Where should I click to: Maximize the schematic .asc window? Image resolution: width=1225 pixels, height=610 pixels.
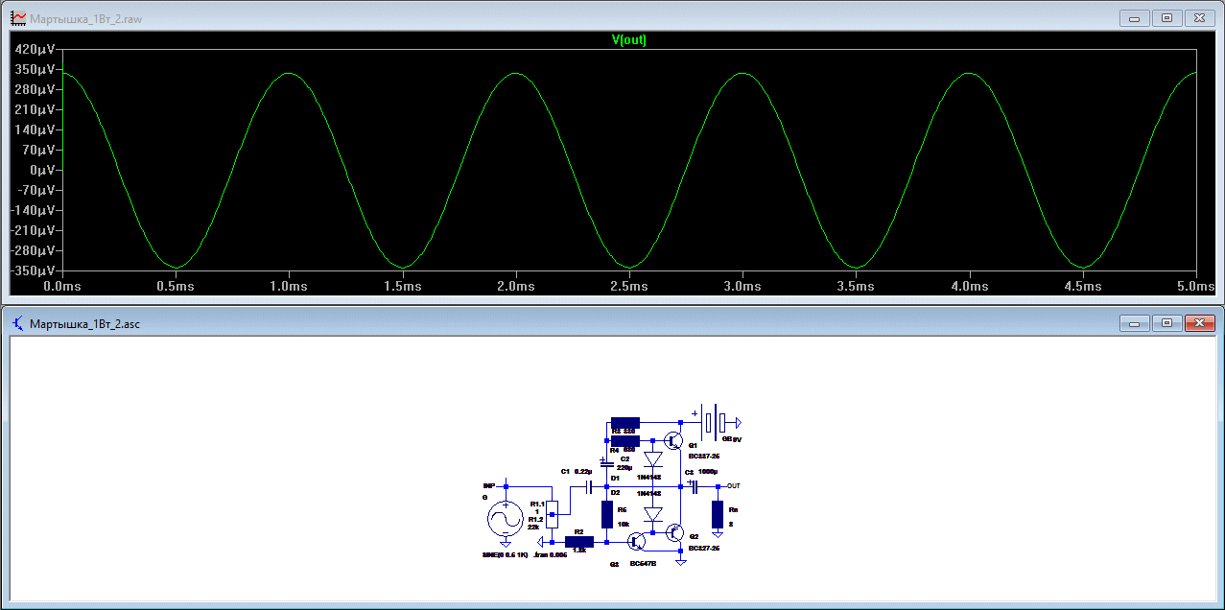pos(1166,323)
